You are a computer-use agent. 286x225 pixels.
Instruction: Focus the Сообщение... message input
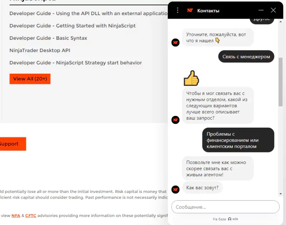point(225,207)
